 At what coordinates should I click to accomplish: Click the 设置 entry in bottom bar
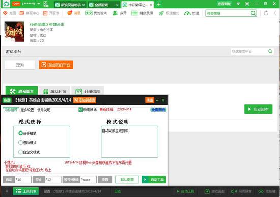[x=47, y=191]
